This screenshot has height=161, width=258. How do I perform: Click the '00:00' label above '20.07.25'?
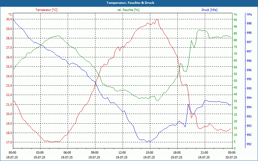pyautogui.click(x=232, y=152)
